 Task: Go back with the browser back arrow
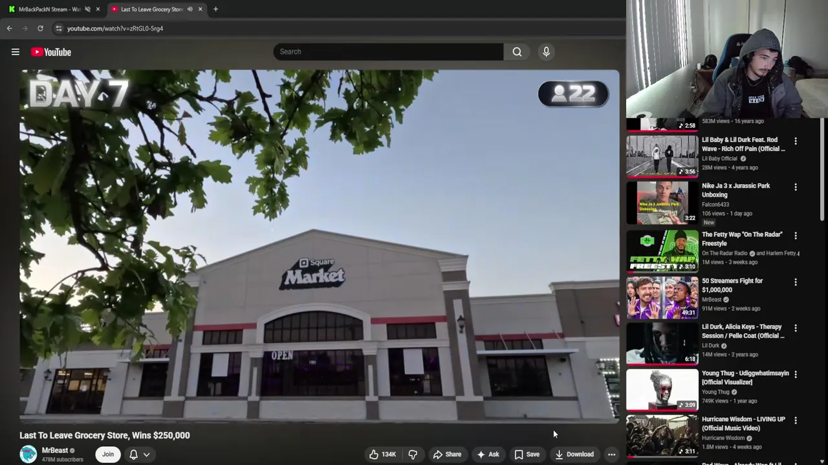[9, 28]
